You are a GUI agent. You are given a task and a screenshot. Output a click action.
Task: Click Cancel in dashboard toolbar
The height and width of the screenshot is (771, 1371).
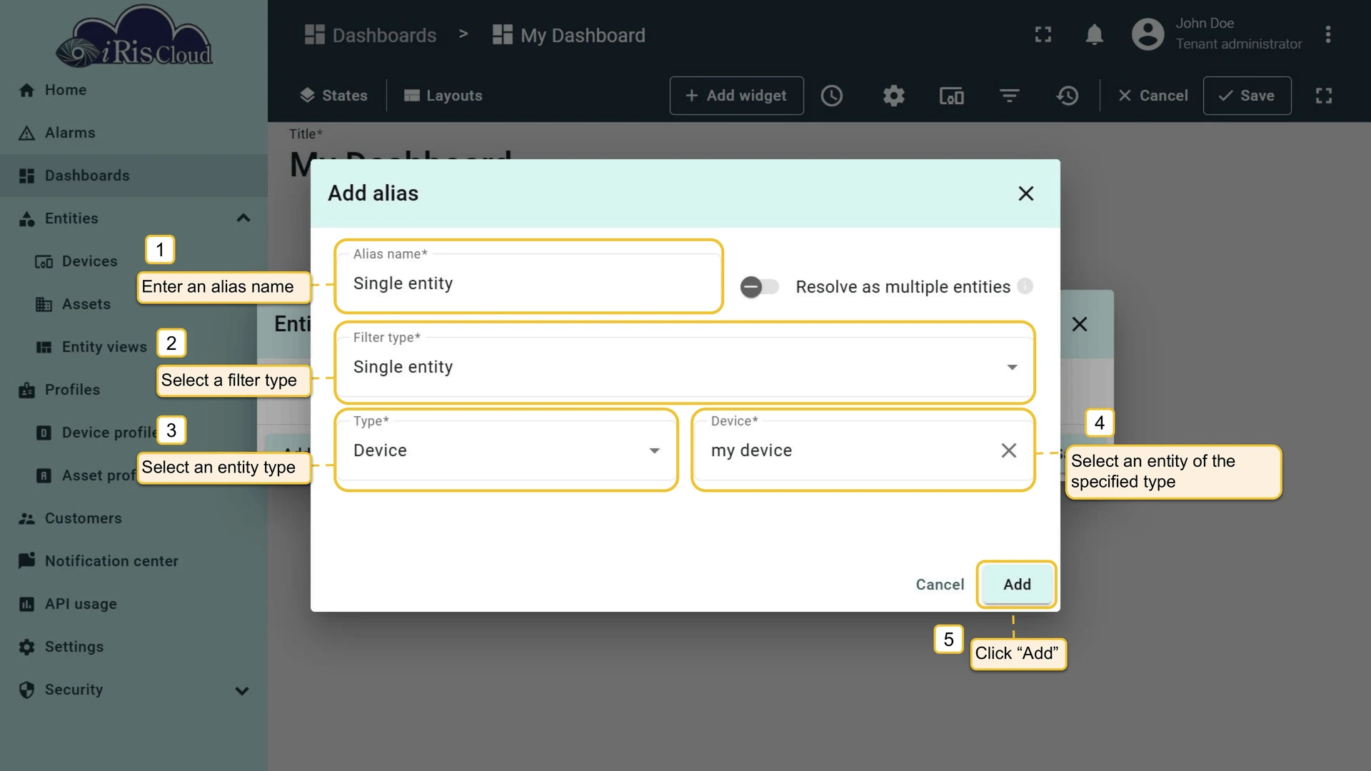[x=1152, y=96]
